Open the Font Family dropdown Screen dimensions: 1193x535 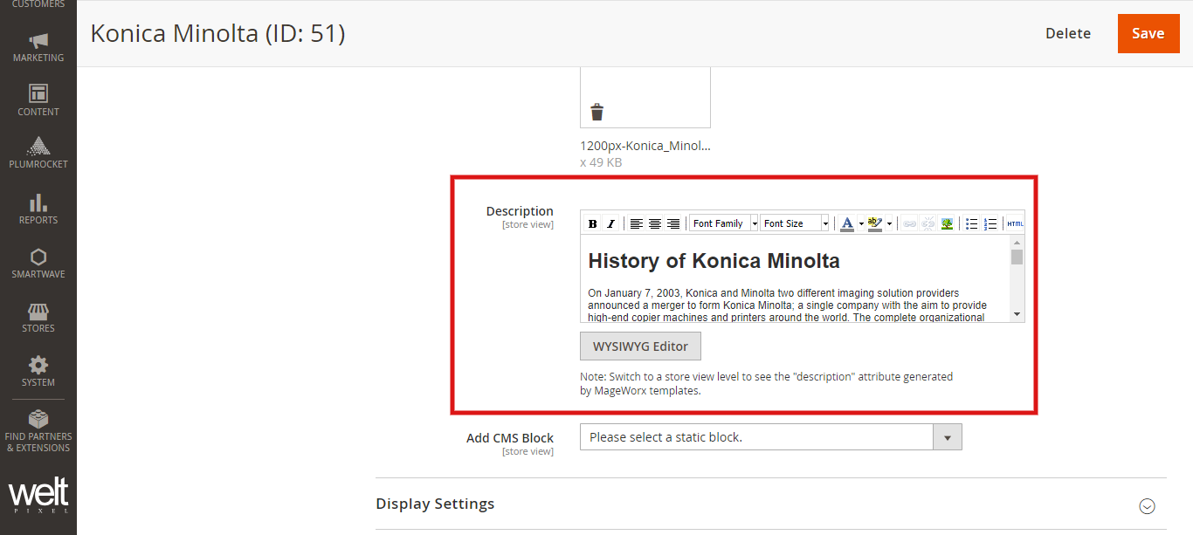point(724,224)
